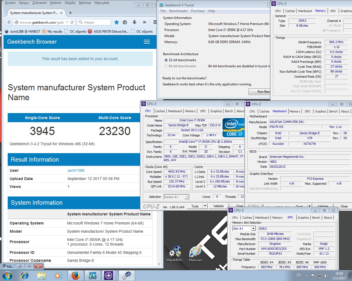Click Close in the CPU-Z Mainboard window
Screen dimensions: 352x281
(344, 206)
